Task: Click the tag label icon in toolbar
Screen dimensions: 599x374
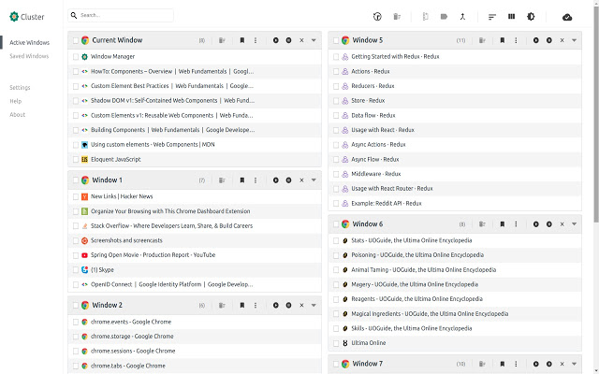Action: pyautogui.click(x=444, y=16)
